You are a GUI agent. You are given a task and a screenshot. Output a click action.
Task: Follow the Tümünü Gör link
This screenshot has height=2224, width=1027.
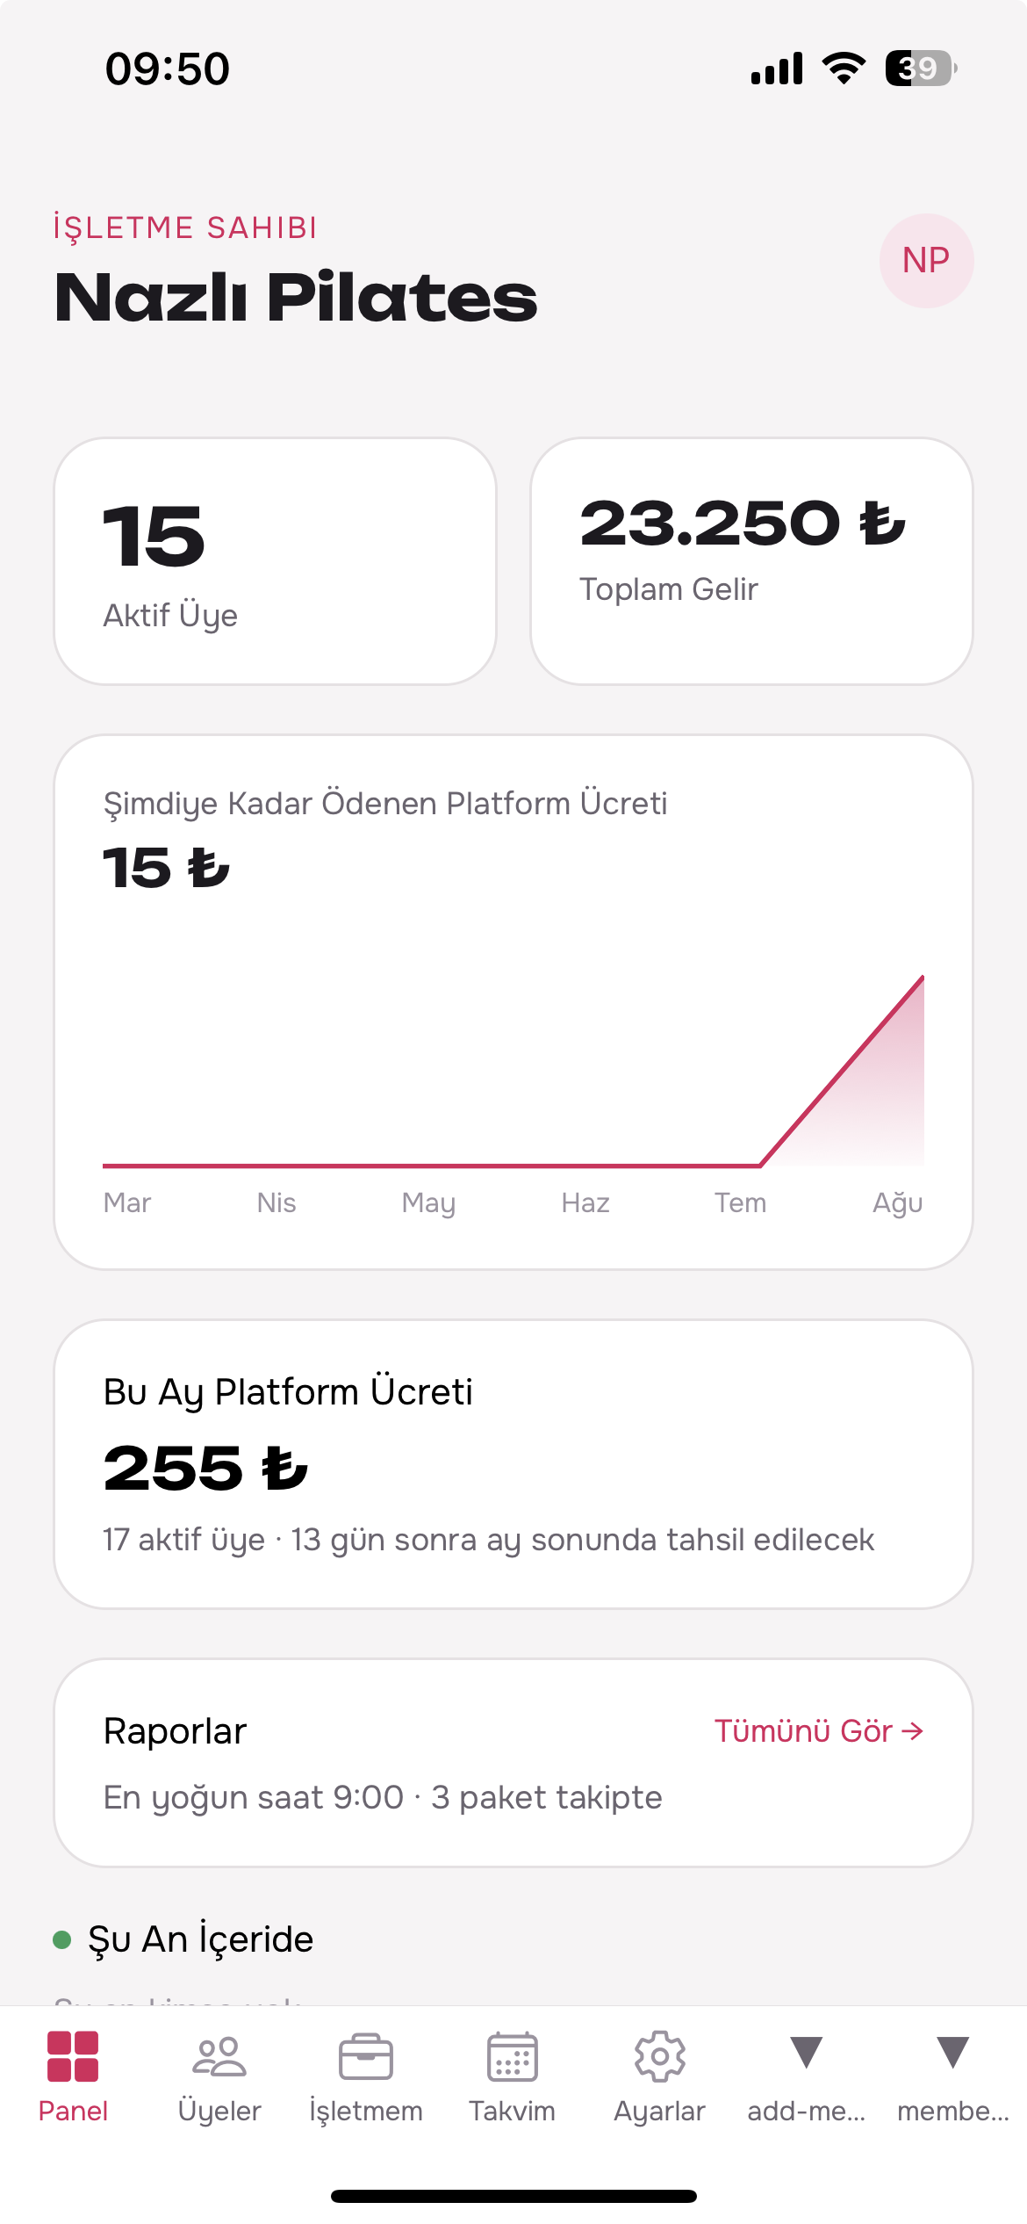pyautogui.click(x=818, y=1730)
